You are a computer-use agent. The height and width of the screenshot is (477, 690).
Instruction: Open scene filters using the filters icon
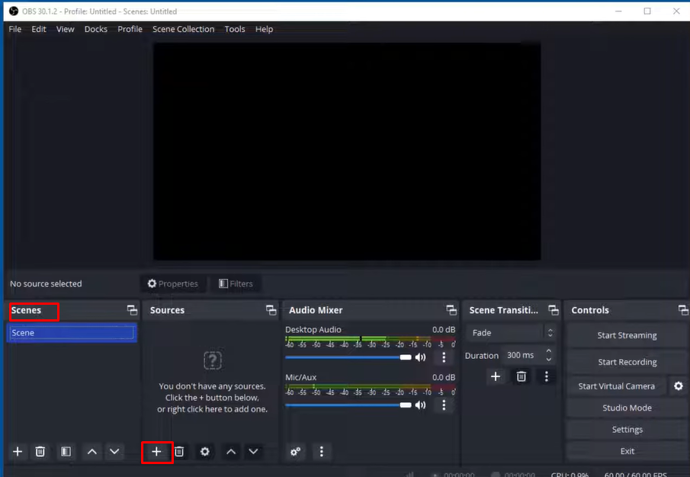pyautogui.click(x=65, y=451)
